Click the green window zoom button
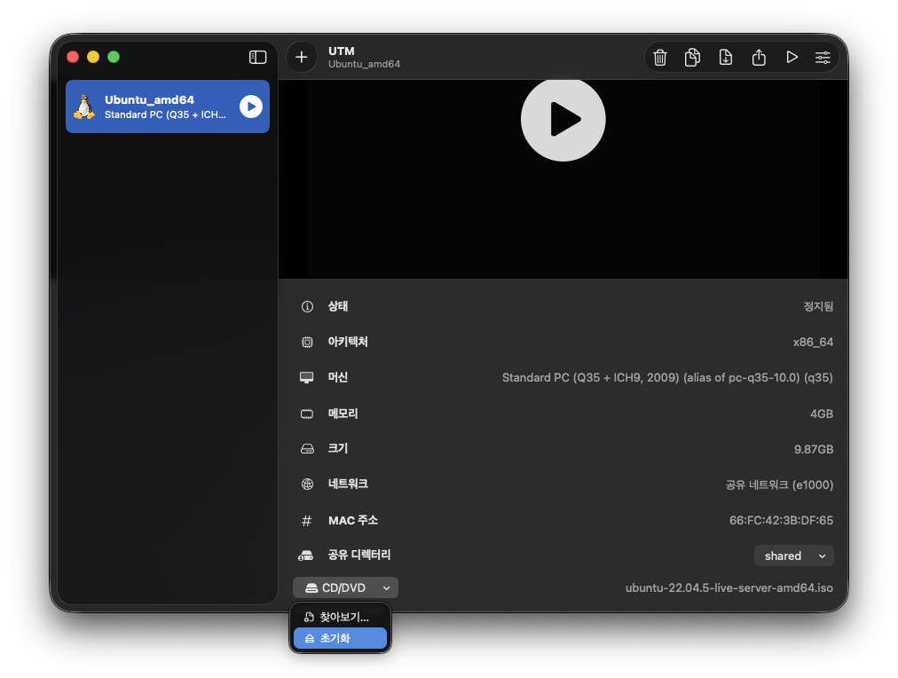Image resolution: width=898 pixels, height=678 pixels. [x=114, y=57]
